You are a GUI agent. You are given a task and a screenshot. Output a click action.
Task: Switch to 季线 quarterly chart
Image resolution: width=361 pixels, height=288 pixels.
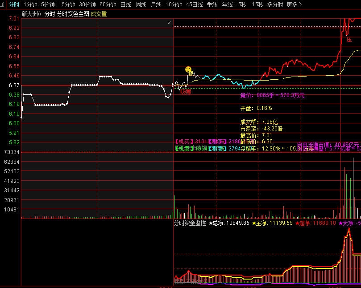pyautogui.click(x=212, y=4)
